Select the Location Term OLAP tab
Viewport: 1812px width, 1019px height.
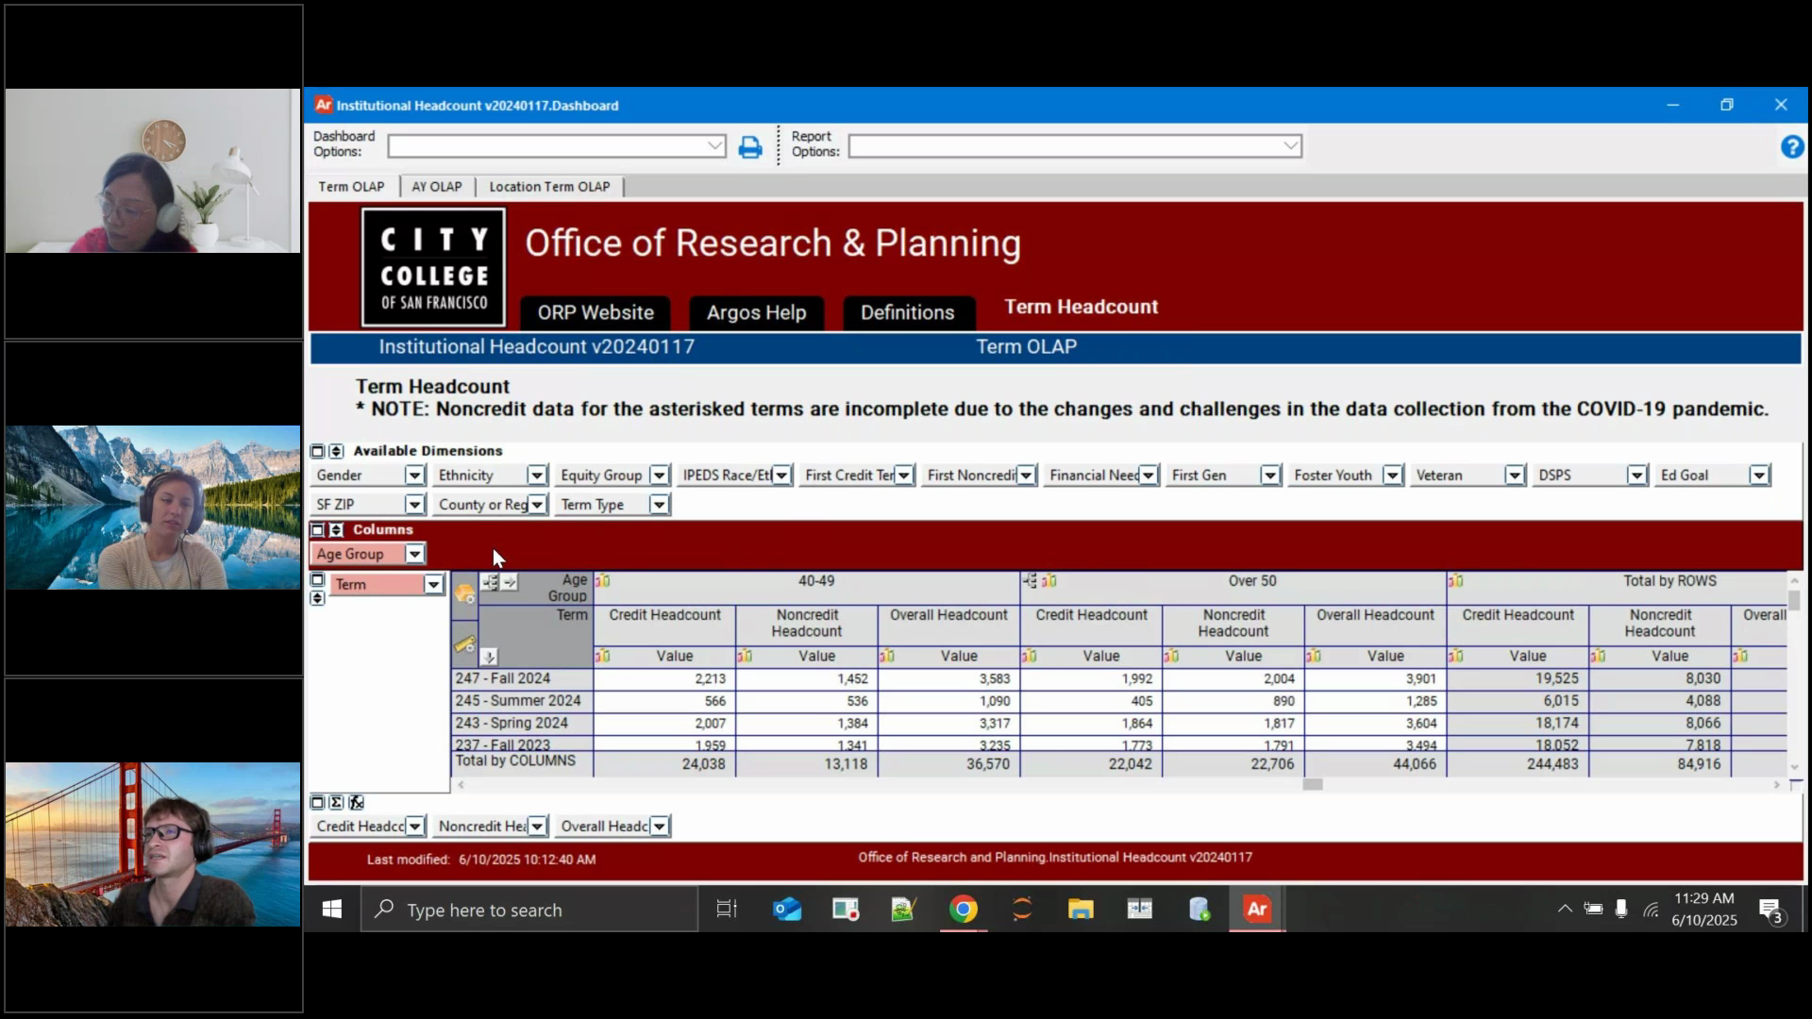[550, 186]
